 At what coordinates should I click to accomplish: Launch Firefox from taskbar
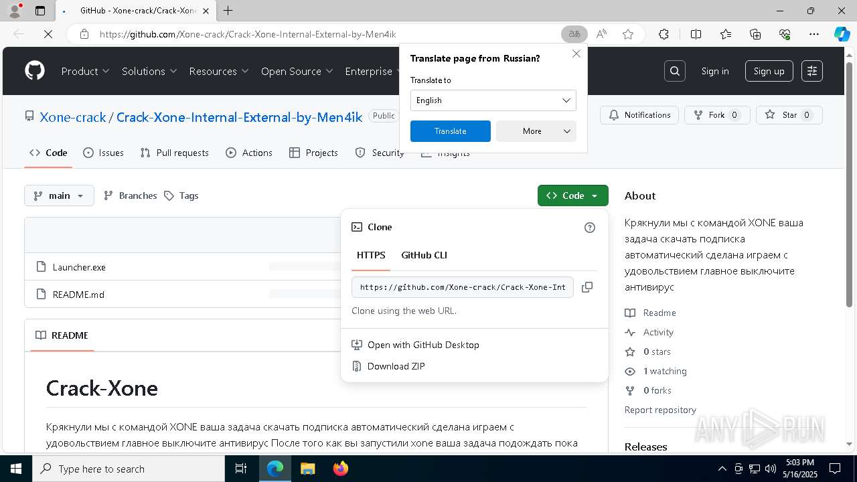point(340,469)
